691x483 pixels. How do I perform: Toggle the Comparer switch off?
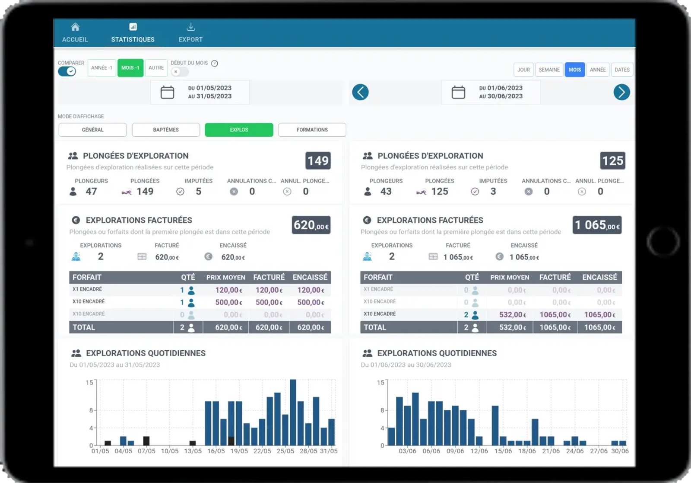(67, 71)
